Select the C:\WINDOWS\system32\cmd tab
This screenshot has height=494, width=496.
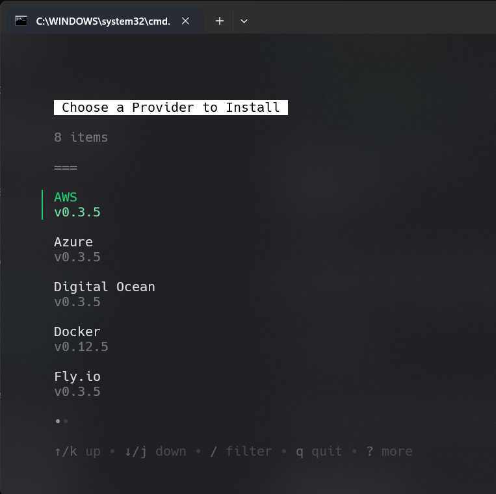click(x=105, y=21)
